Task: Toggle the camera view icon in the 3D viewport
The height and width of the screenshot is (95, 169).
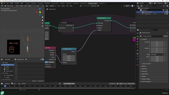Action: coord(43,23)
